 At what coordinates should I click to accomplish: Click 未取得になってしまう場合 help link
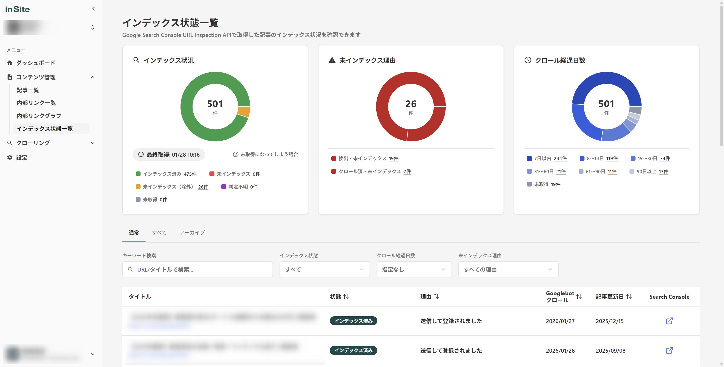(266, 154)
